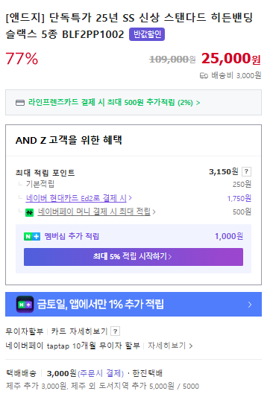This screenshot has height=394, width=273.
Task: Expand 자세히보기 chevron for taptap installment
Action: coord(191,346)
